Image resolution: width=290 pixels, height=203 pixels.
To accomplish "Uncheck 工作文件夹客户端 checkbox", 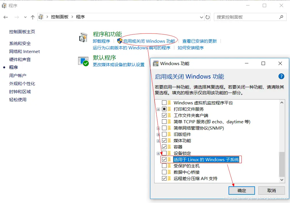I will [164, 115].
